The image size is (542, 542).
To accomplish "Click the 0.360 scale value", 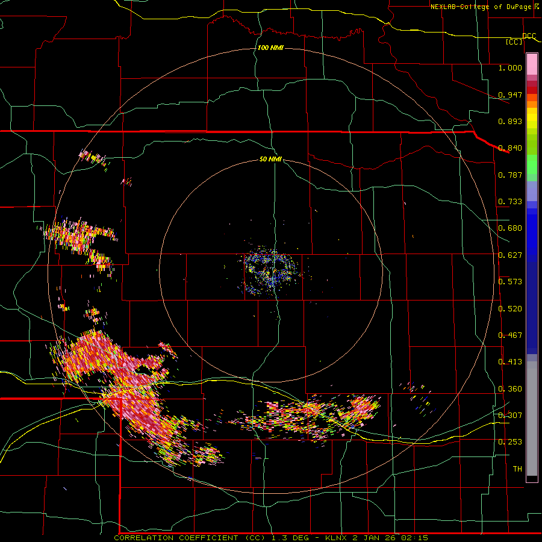I will (x=510, y=389).
